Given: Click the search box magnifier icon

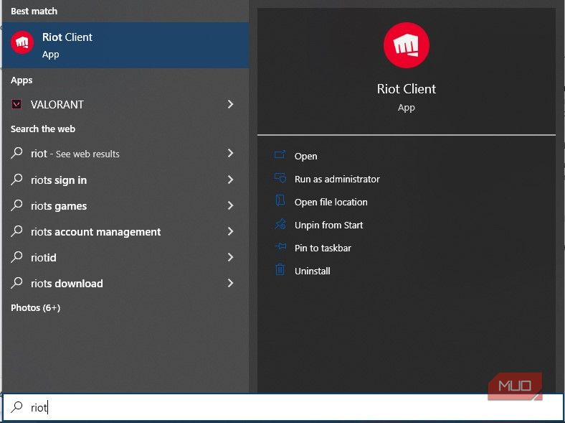Looking at the screenshot, I should [x=16, y=407].
